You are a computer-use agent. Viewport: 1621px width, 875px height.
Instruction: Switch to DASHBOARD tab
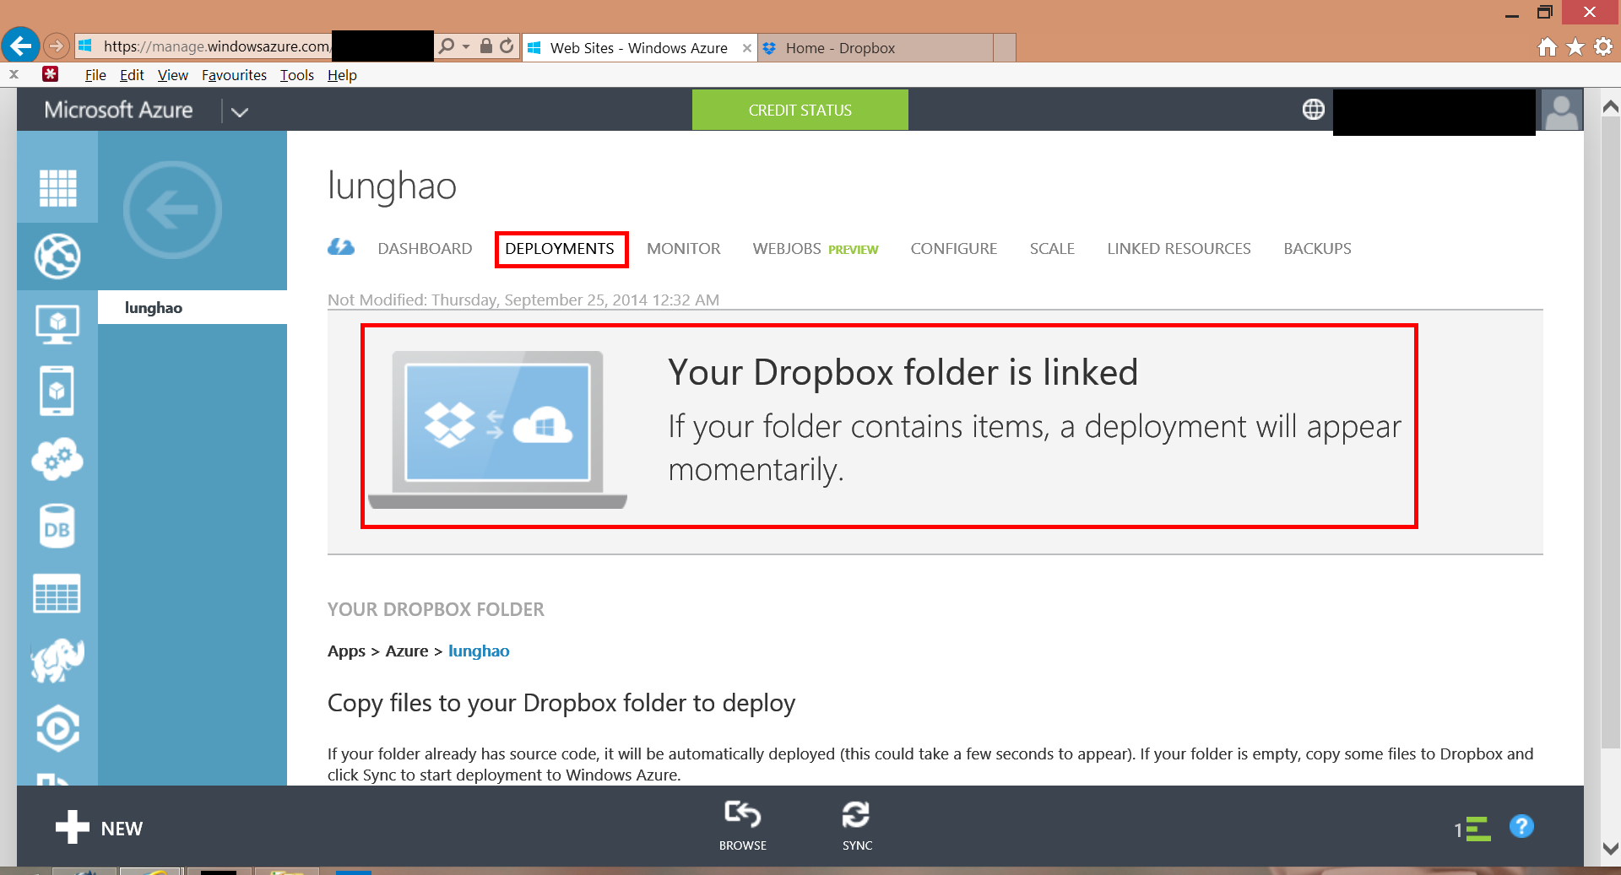[x=425, y=249]
